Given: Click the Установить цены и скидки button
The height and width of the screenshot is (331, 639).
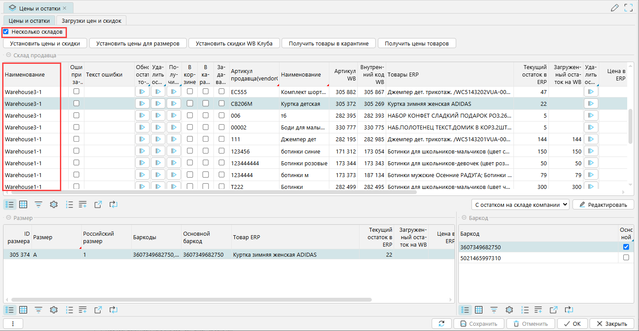Looking at the screenshot, I should pos(45,43).
